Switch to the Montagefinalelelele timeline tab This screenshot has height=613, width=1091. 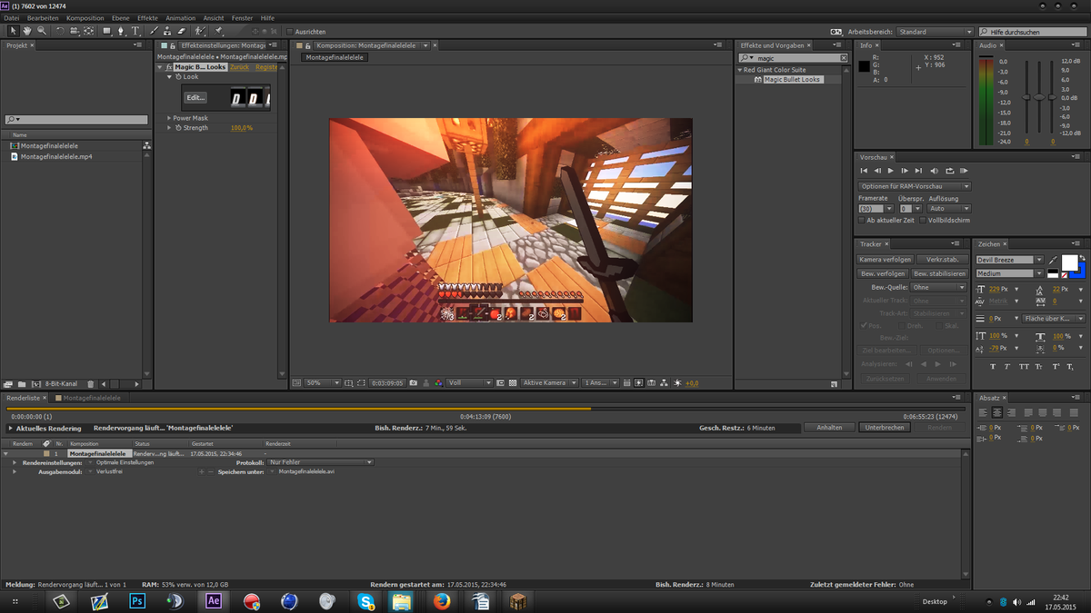[x=91, y=398]
